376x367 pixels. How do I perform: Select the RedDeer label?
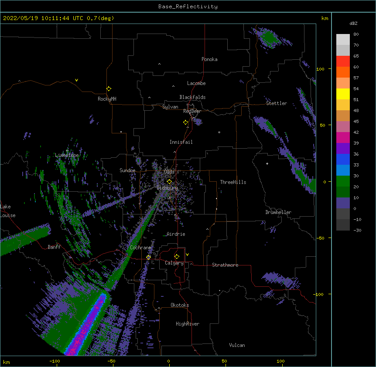coord(192,111)
